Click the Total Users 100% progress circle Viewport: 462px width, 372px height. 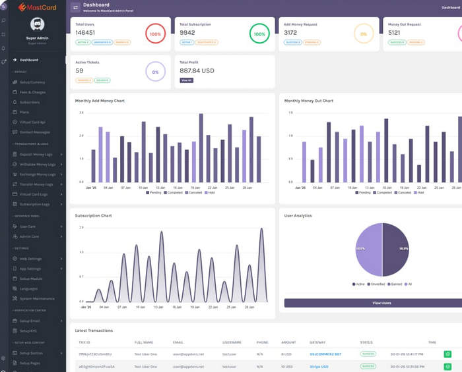[x=154, y=34]
